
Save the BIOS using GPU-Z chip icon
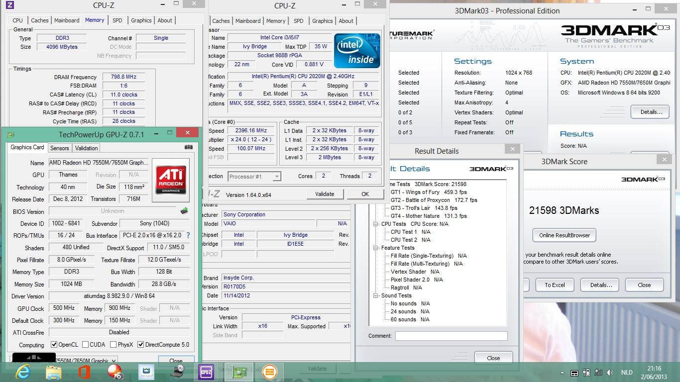coord(184,211)
